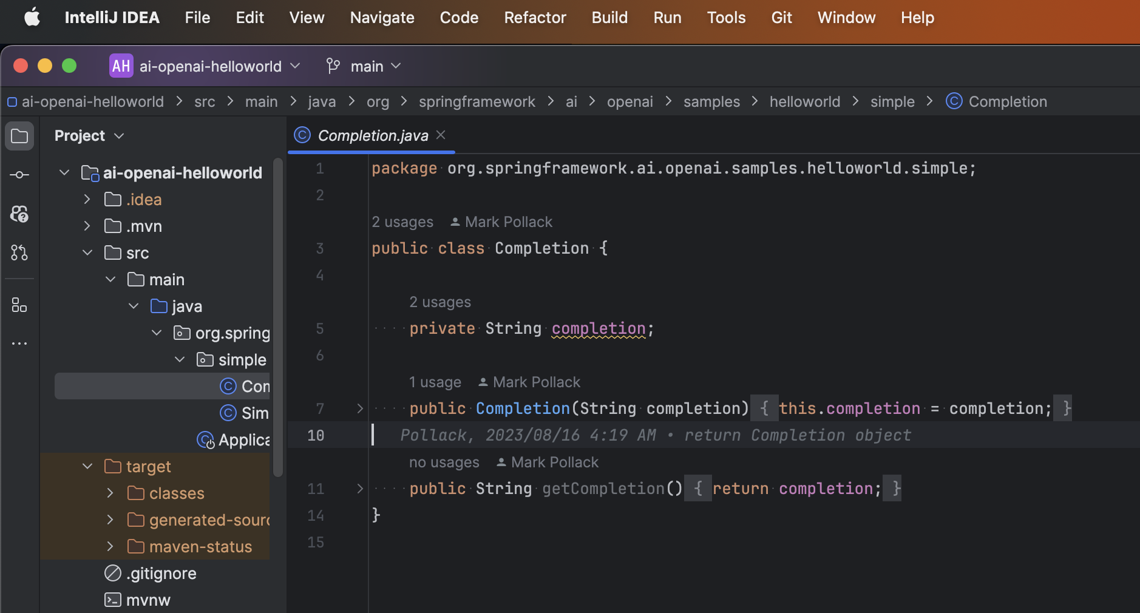The width and height of the screenshot is (1140, 613).
Task: Open the Commit tool window icon
Action: 19,175
